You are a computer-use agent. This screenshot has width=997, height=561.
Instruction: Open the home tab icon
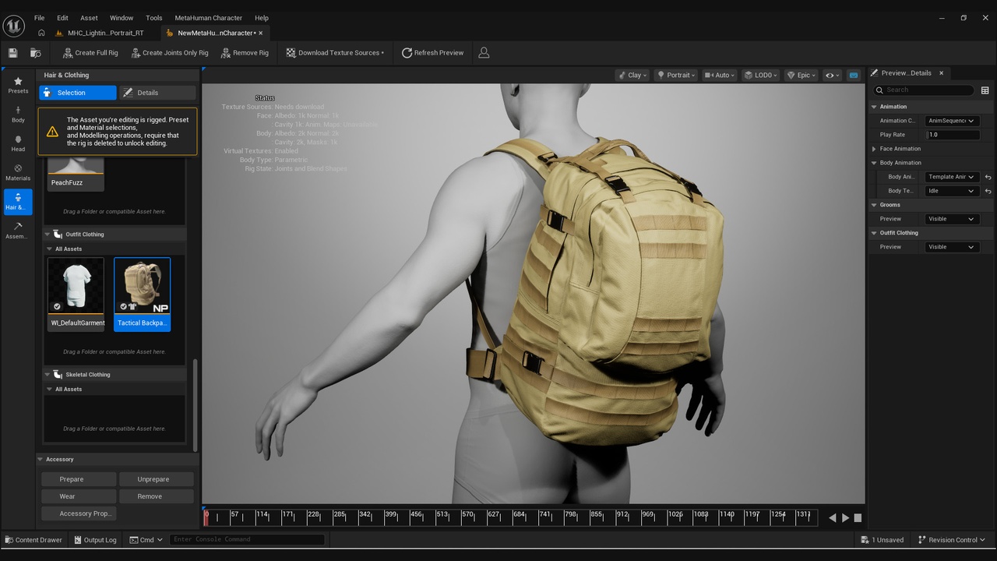[41, 33]
